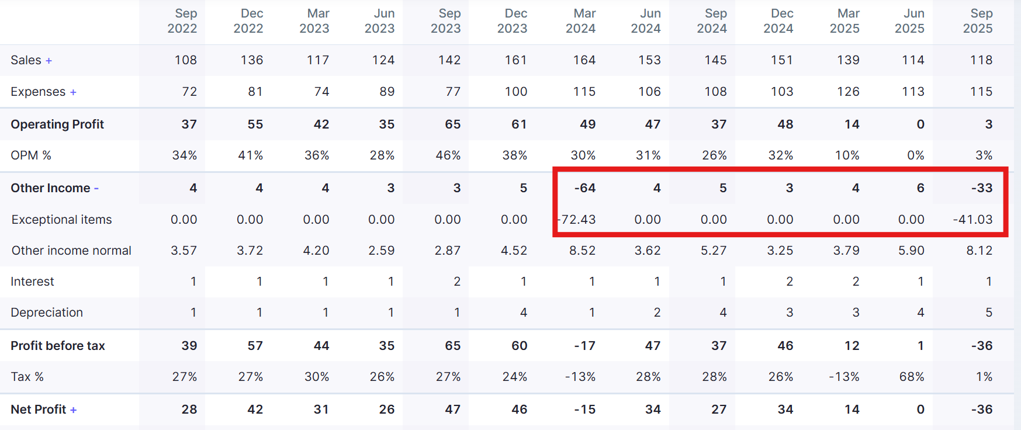Screen dimensions: 1021x430
Task: Click the Sep 2025 Net Profit value -36
Action: click(x=982, y=410)
